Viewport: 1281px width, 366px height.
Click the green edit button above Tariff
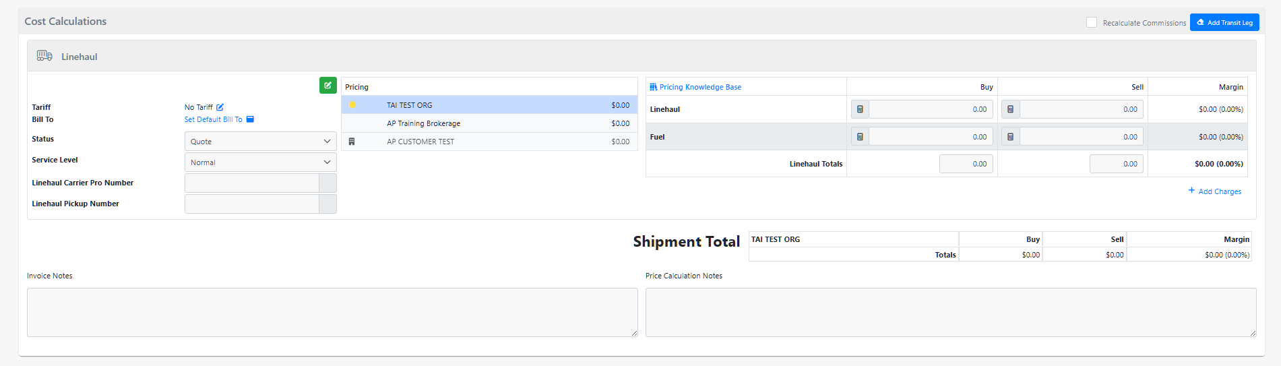[327, 86]
